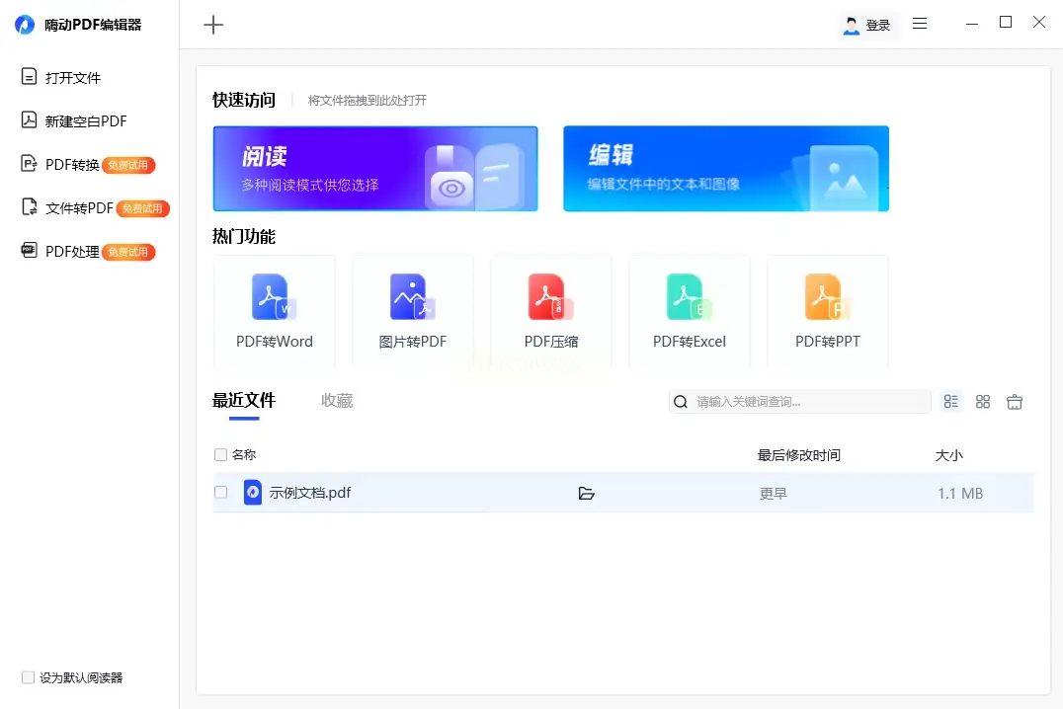Screen dimensions: 1063x709
Task: Click the PDF转Word icon
Action: pos(274,298)
